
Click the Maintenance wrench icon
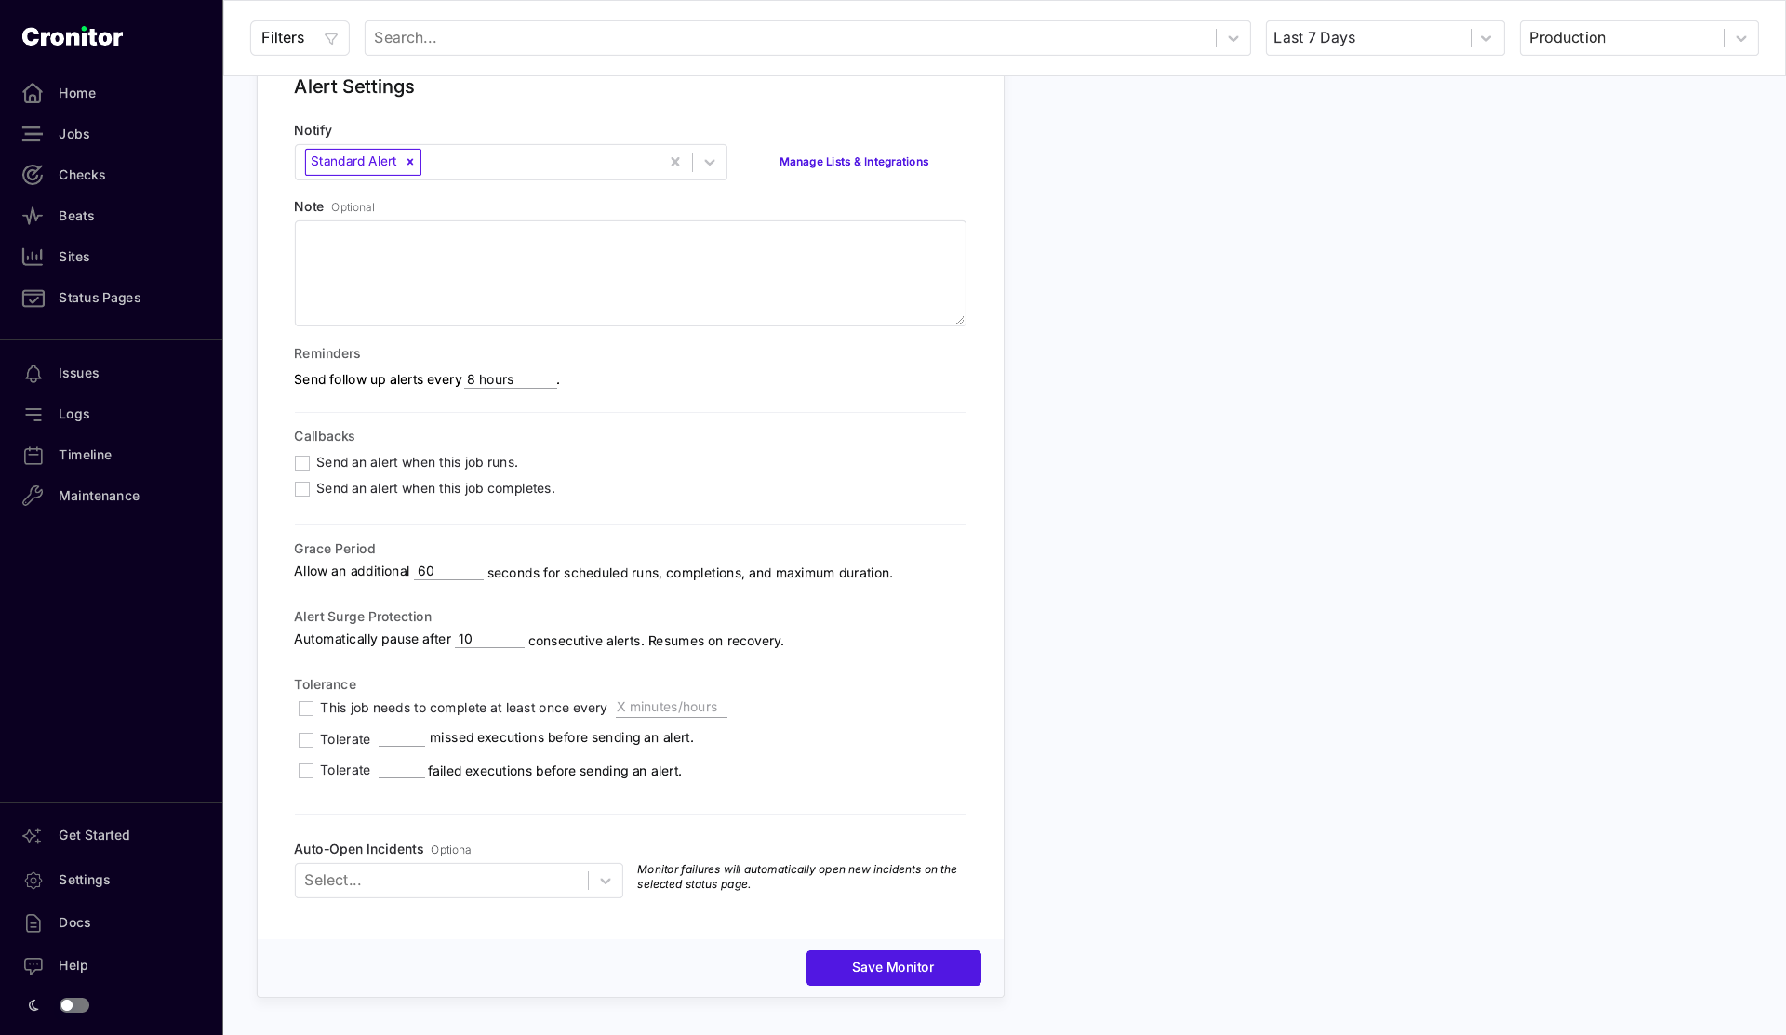[x=33, y=496]
